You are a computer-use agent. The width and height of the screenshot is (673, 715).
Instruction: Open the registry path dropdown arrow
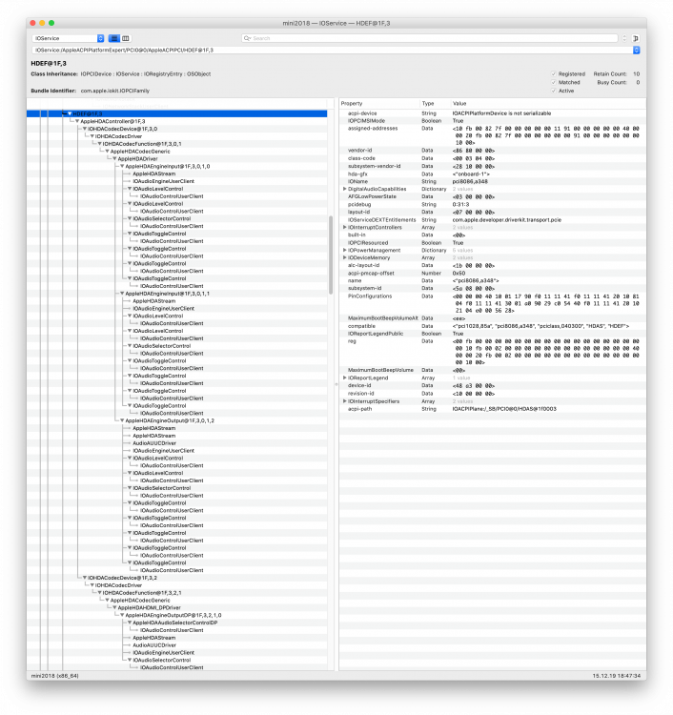click(x=637, y=51)
